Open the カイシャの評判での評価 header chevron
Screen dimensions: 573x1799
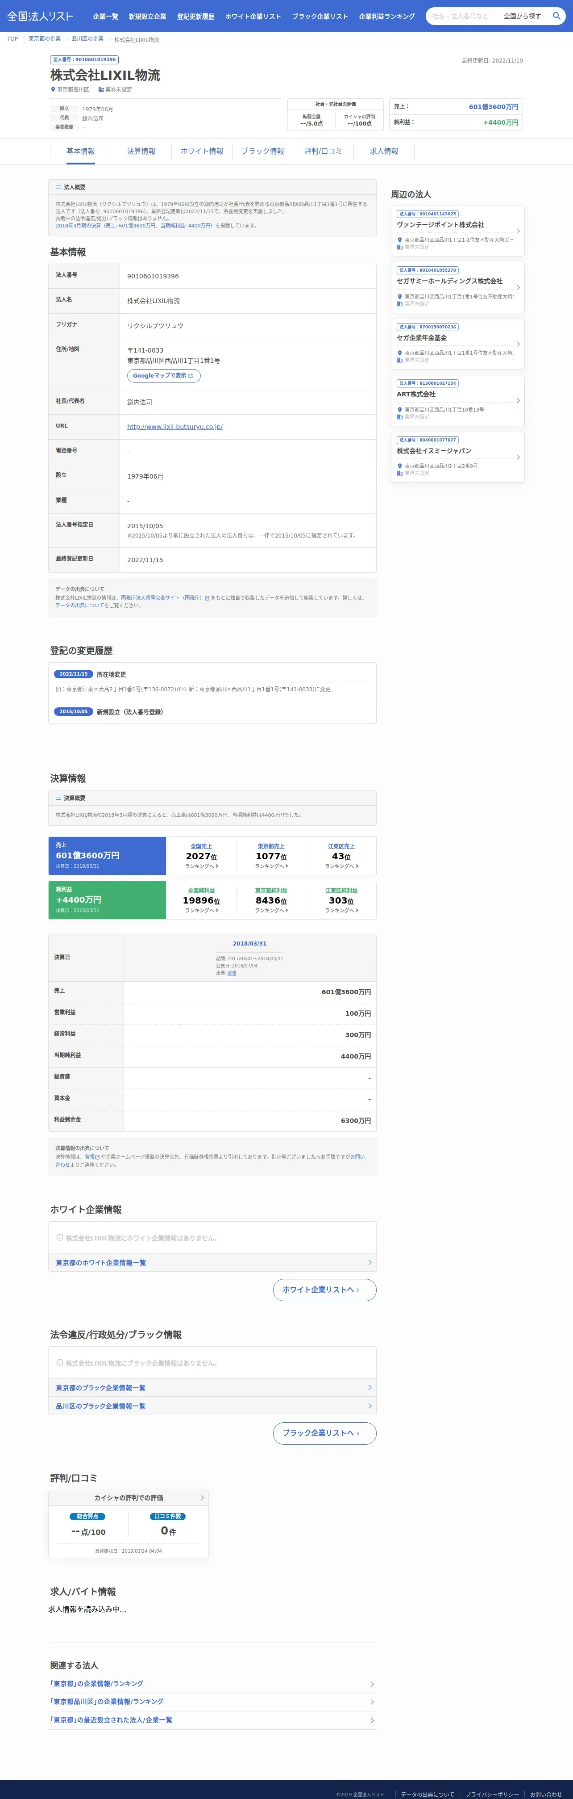[202, 1498]
